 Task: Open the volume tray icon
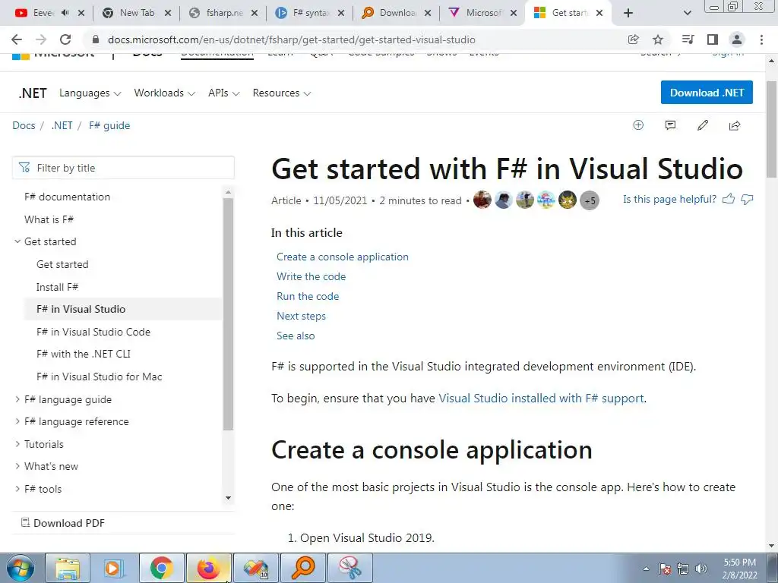pyautogui.click(x=701, y=569)
